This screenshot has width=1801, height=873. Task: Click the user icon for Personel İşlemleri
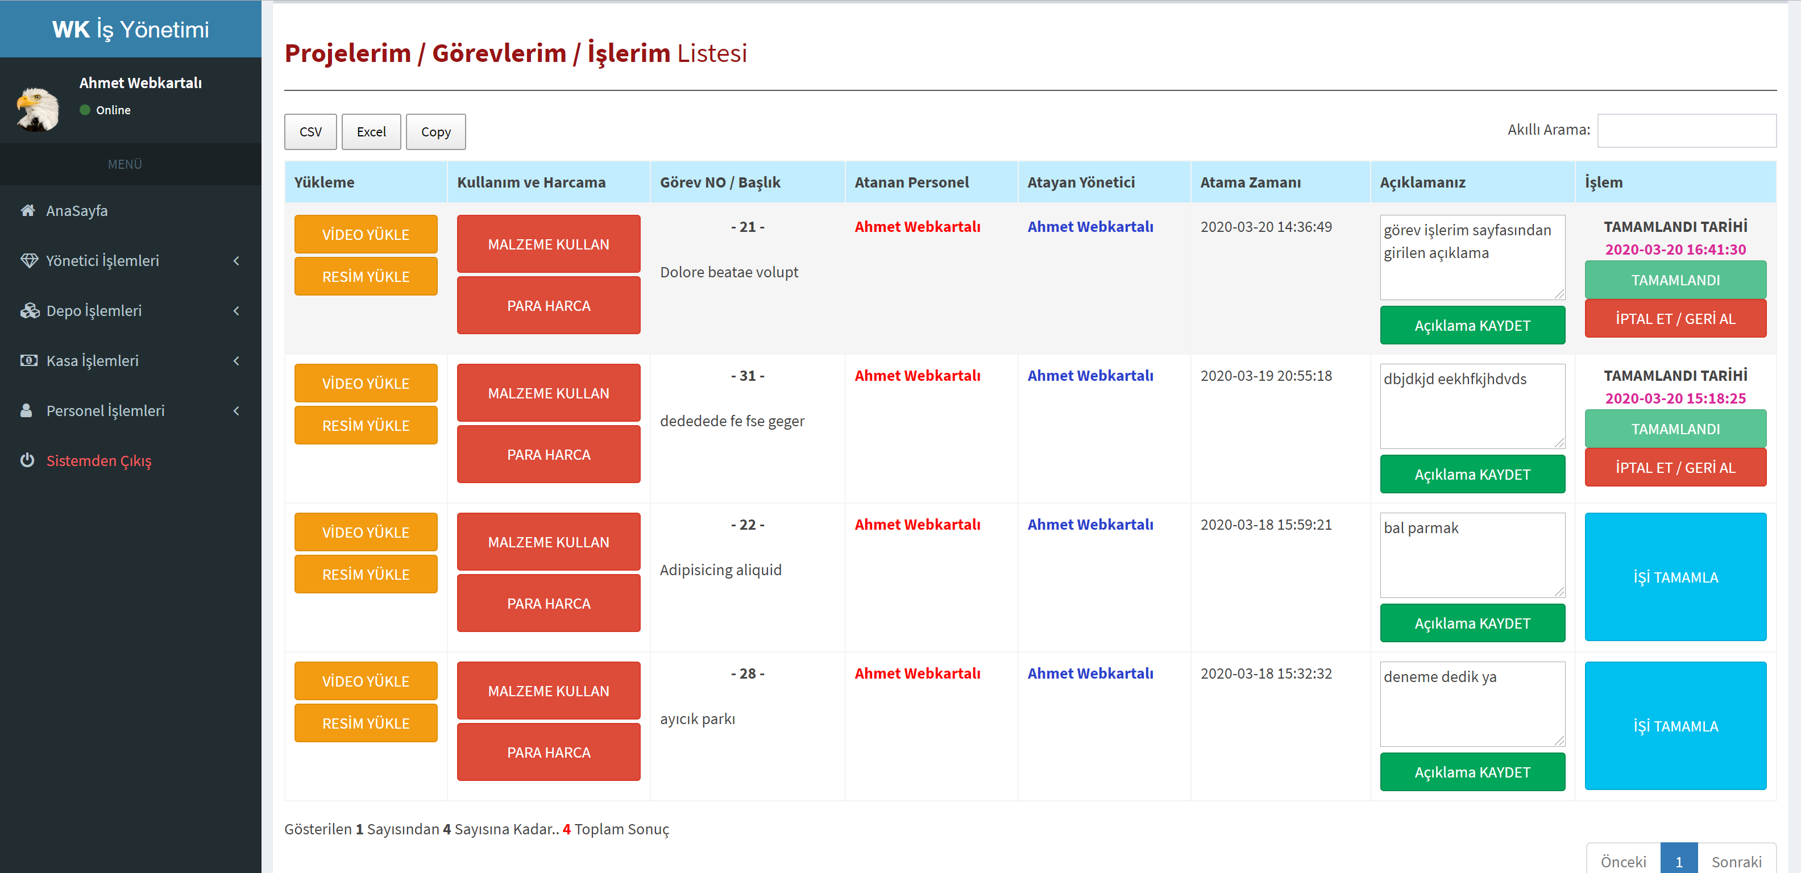click(x=27, y=411)
